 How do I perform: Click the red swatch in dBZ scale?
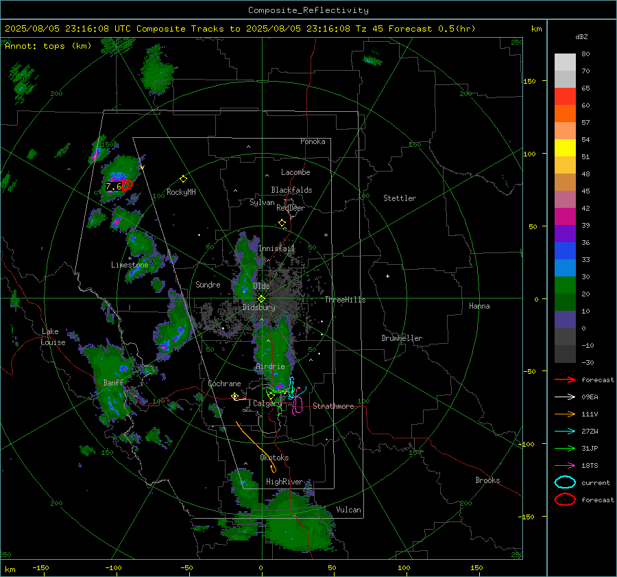(565, 96)
